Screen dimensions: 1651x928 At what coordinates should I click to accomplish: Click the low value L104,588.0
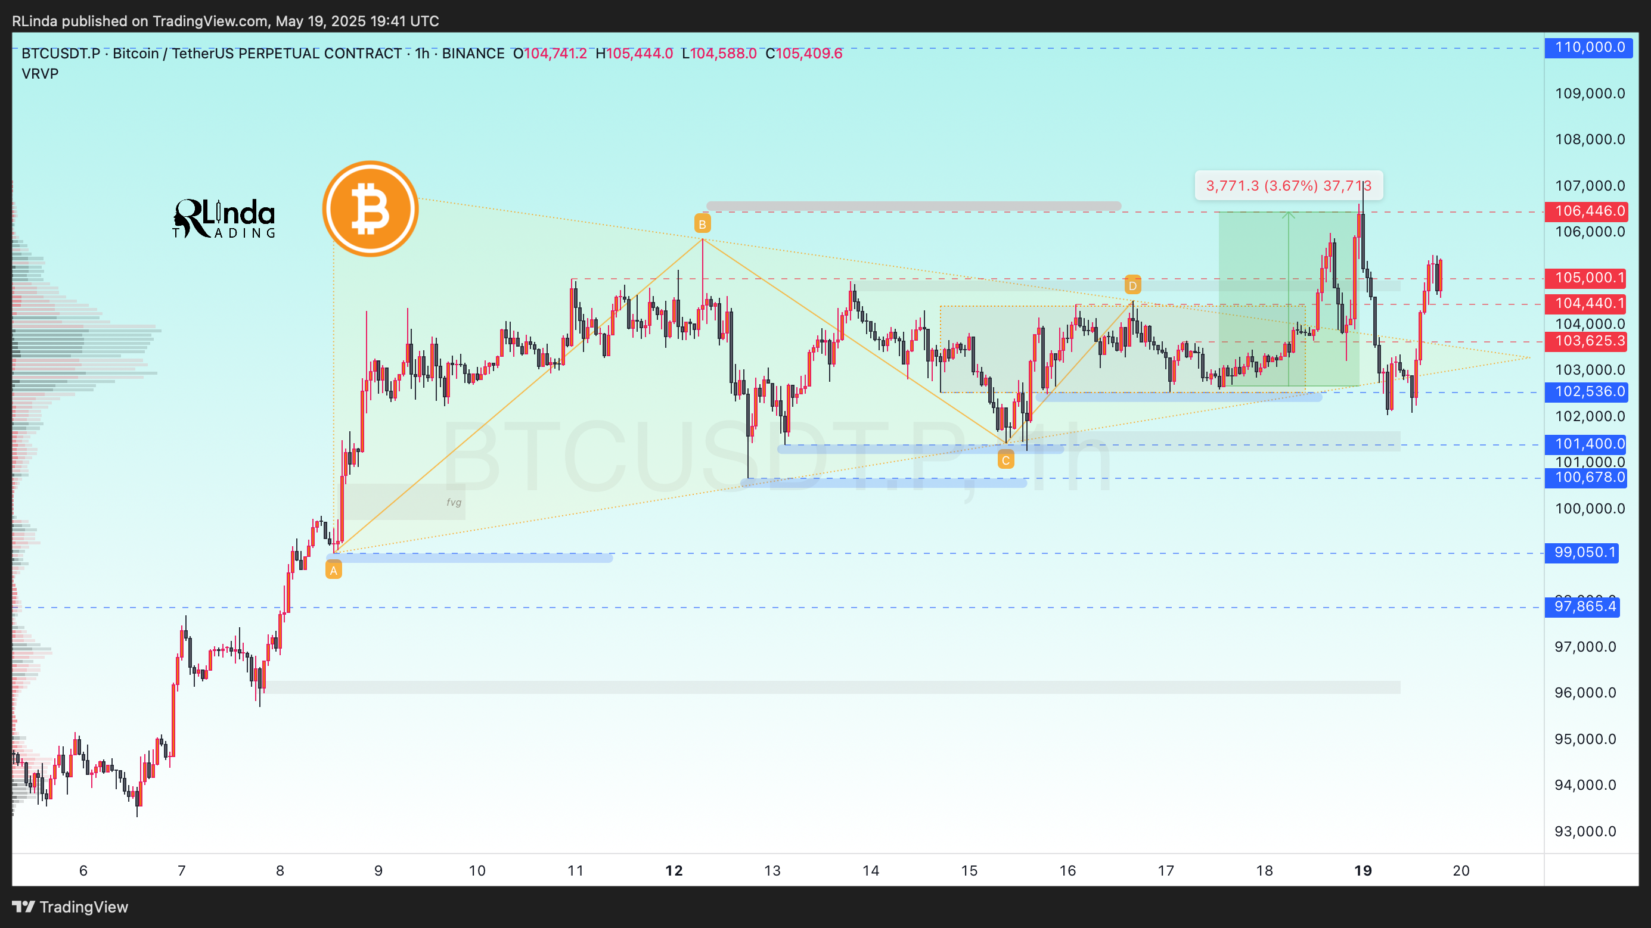[x=719, y=53]
